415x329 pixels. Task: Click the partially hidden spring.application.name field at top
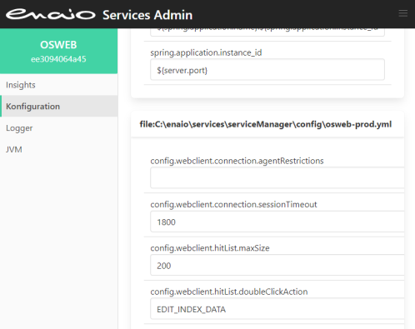click(267, 32)
